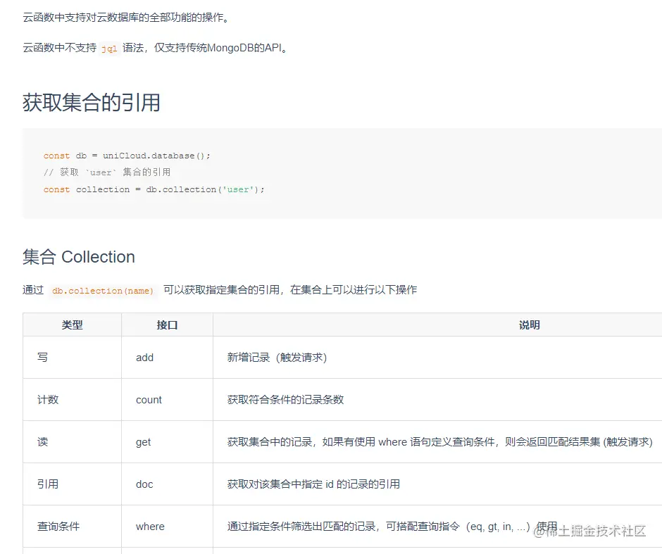Click the const keyword on the first code line
662x554 pixels.
click(56, 156)
